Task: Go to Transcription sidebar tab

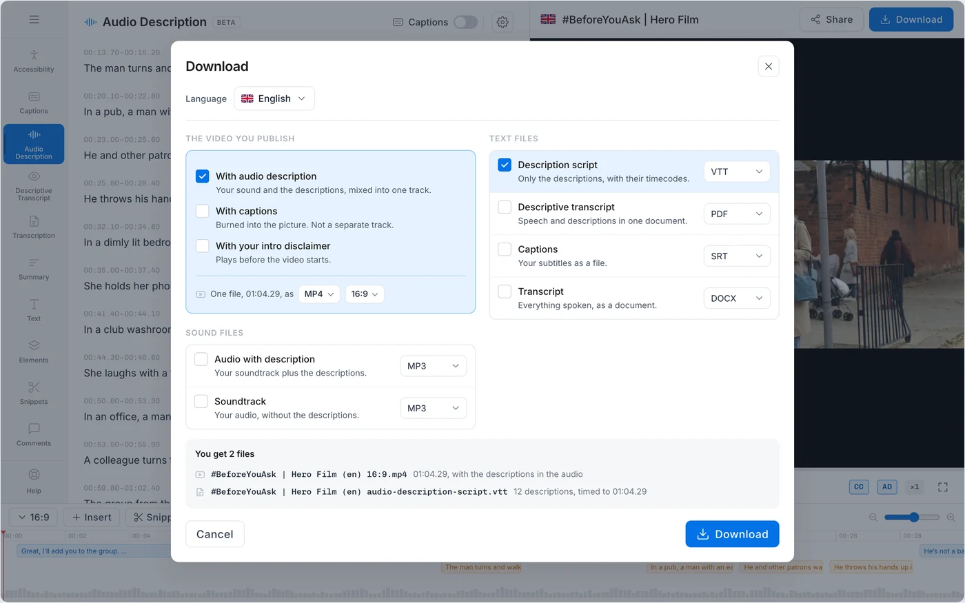Action: pyautogui.click(x=34, y=227)
